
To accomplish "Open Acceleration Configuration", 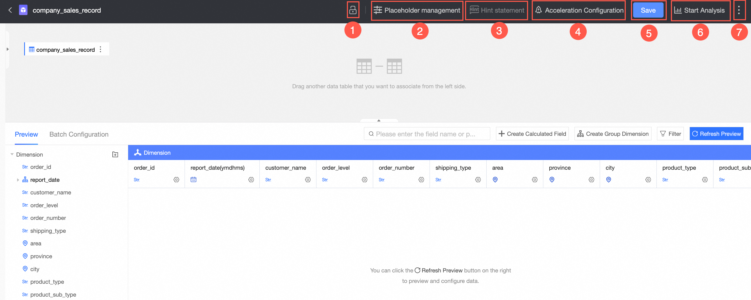I will click(x=579, y=10).
